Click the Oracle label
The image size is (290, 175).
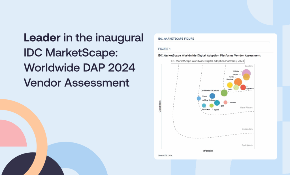click(205, 96)
